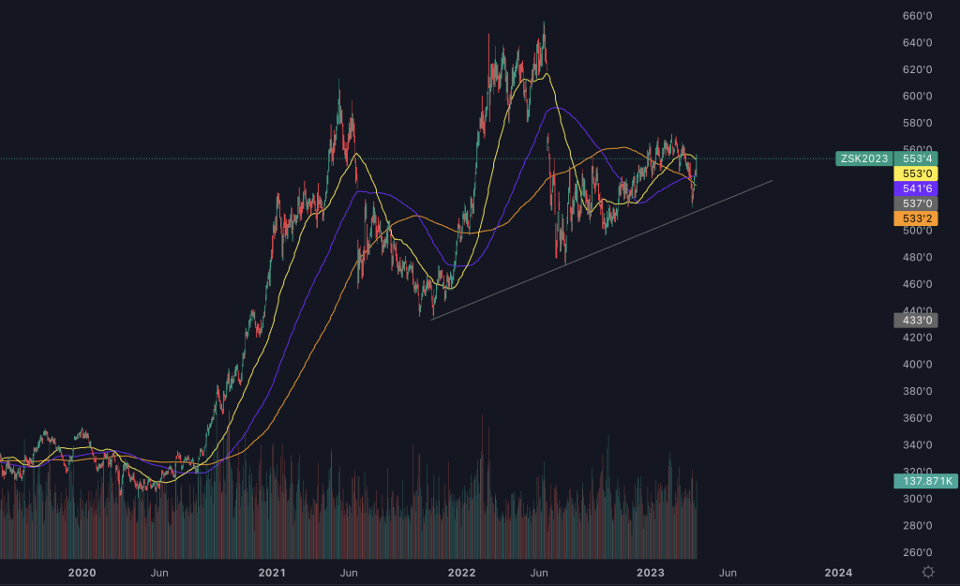Click the 137.871K volume label
The image size is (960, 586).
click(924, 481)
